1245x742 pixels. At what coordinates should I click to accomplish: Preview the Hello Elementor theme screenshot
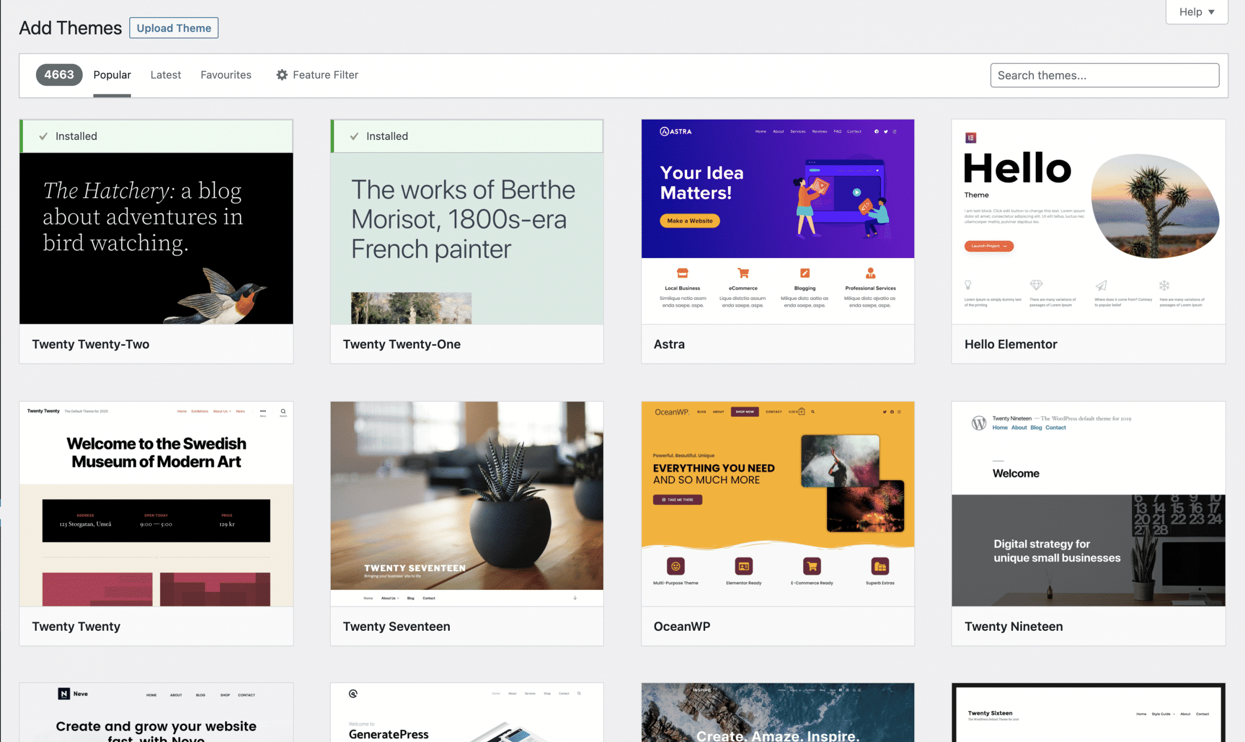point(1088,222)
